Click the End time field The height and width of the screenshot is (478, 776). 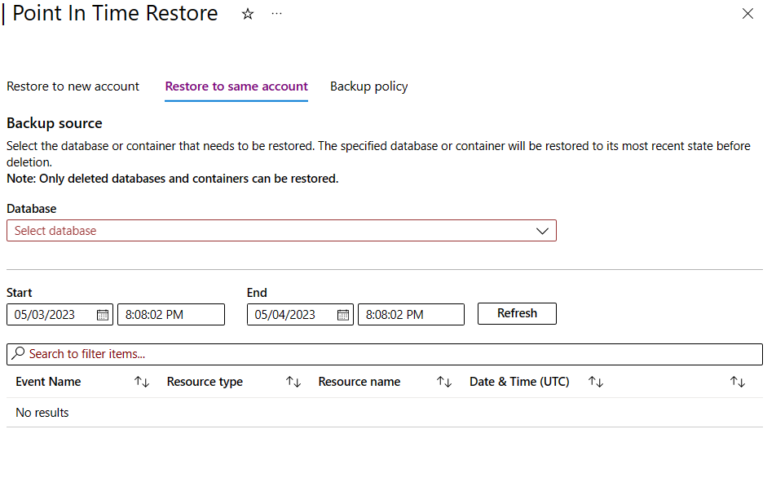click(x=412, y=315)
